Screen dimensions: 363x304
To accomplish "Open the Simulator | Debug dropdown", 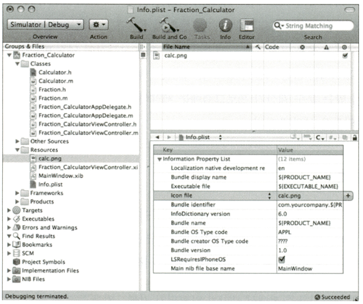I will click(45, 25).
